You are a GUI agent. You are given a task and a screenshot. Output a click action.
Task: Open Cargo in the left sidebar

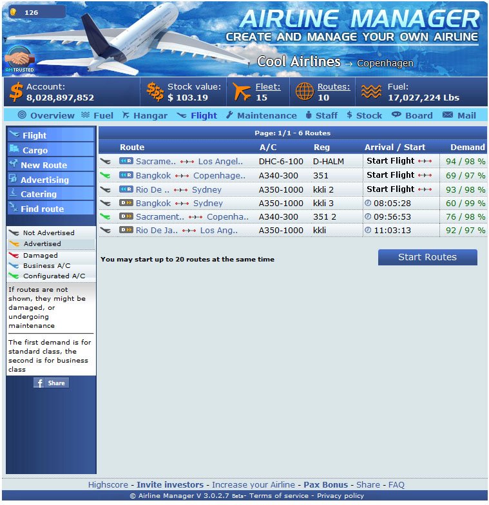[x=50, y=149]
